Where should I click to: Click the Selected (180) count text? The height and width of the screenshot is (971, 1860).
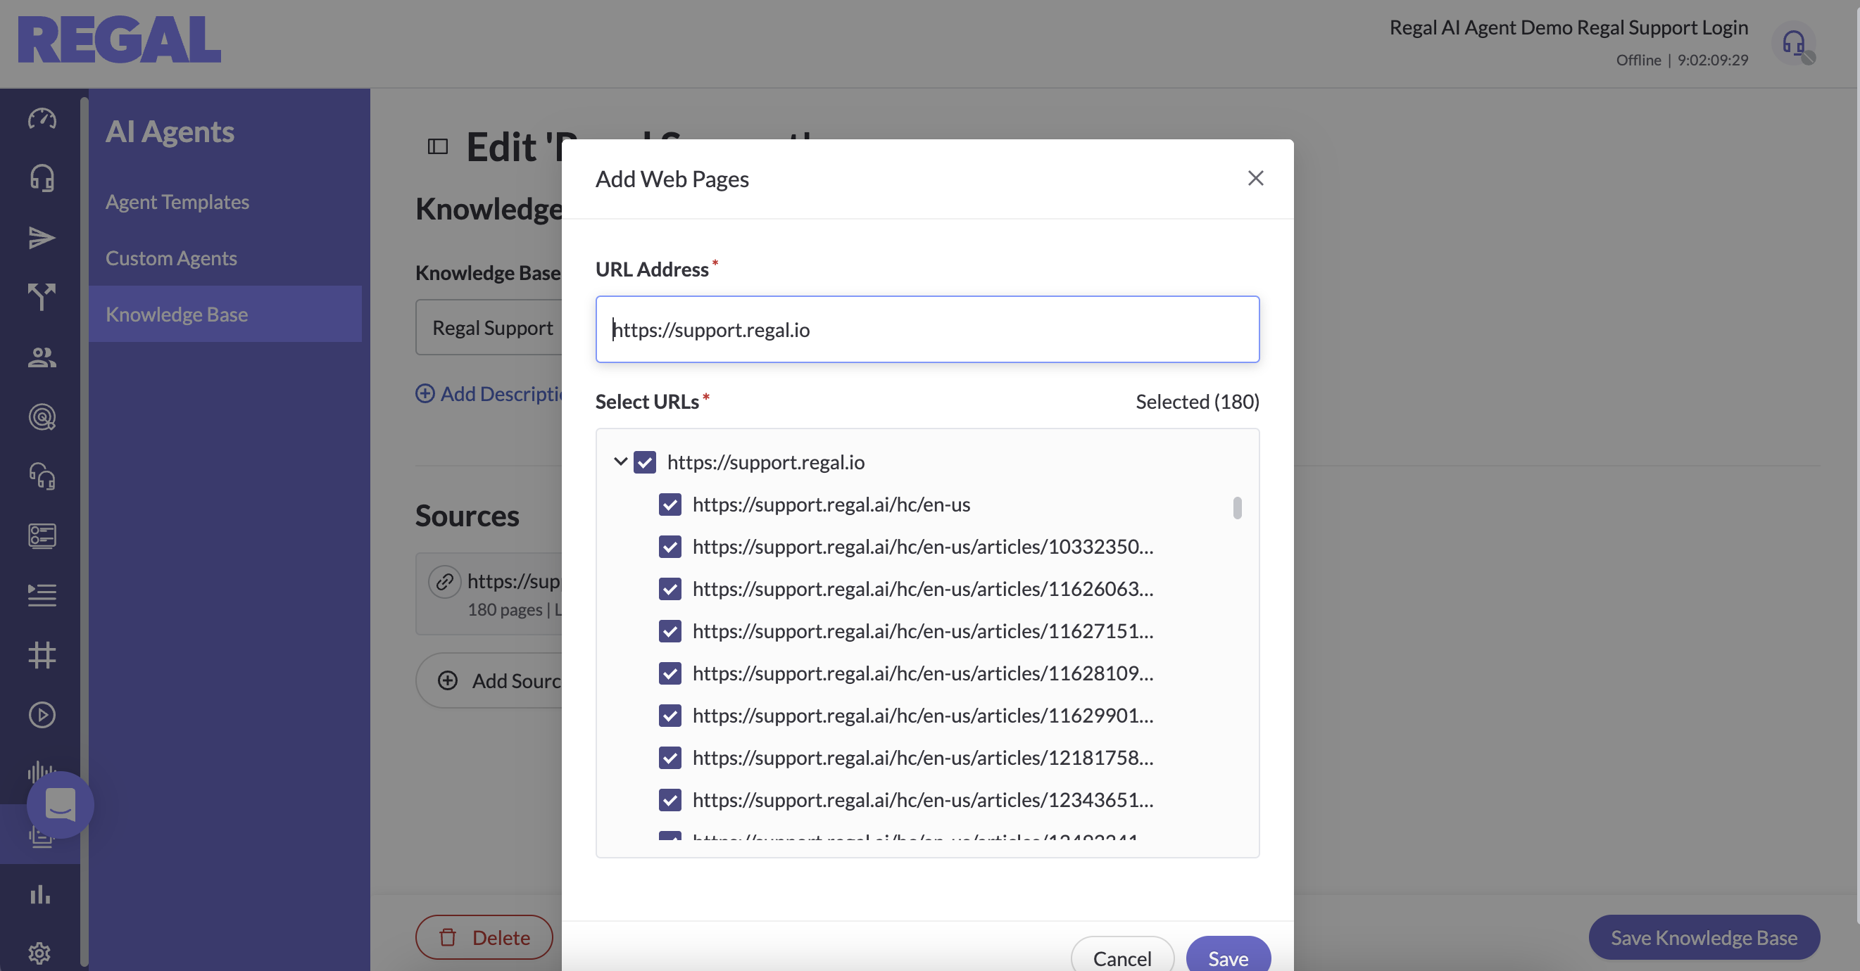click(x=1197, y=401)
